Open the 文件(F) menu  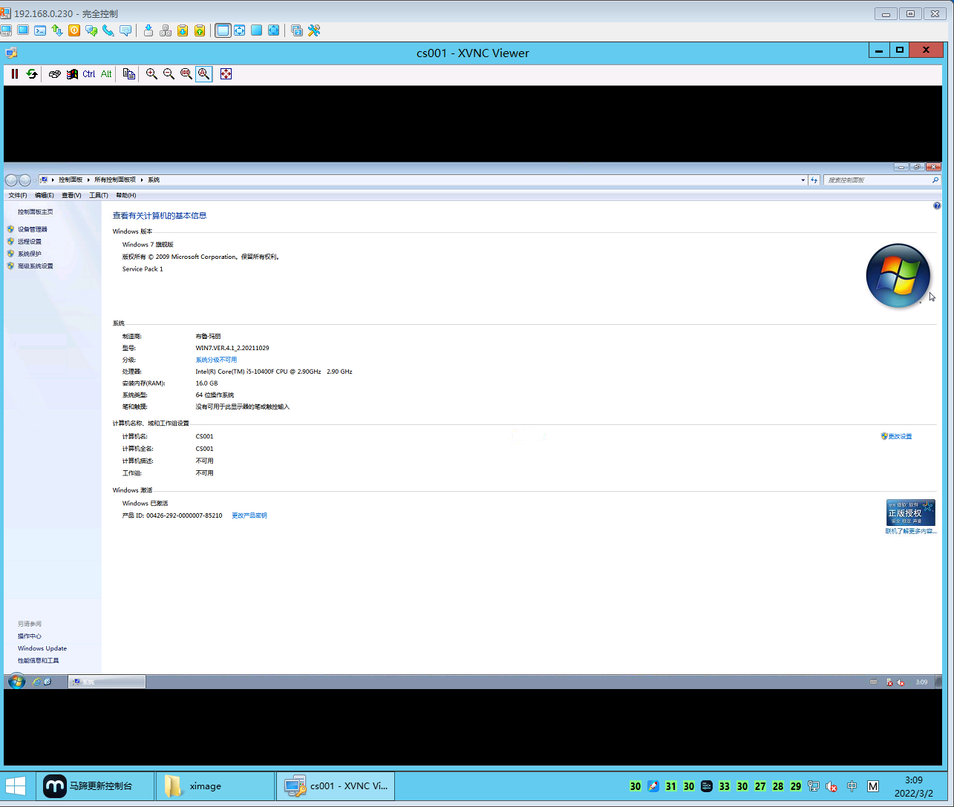18,196
